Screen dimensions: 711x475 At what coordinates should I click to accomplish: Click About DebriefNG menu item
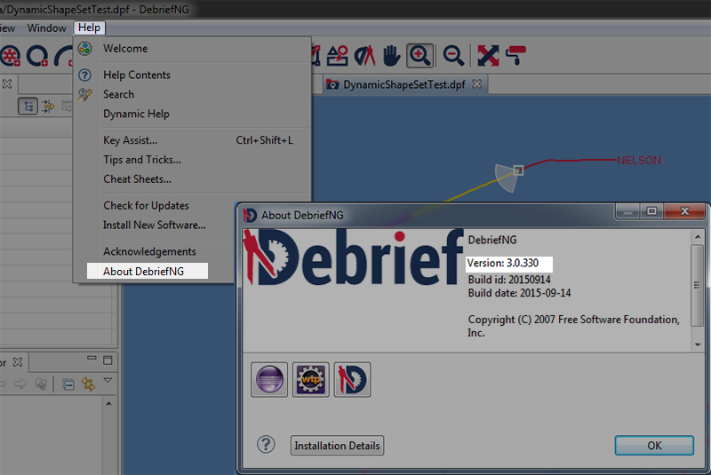click(x=148, y=271)
